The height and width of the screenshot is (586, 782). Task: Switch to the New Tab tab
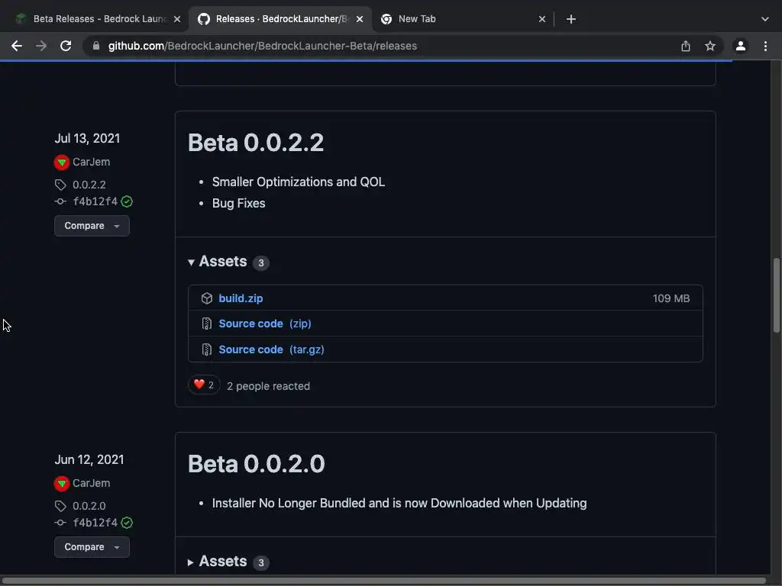tap(458, 19)
